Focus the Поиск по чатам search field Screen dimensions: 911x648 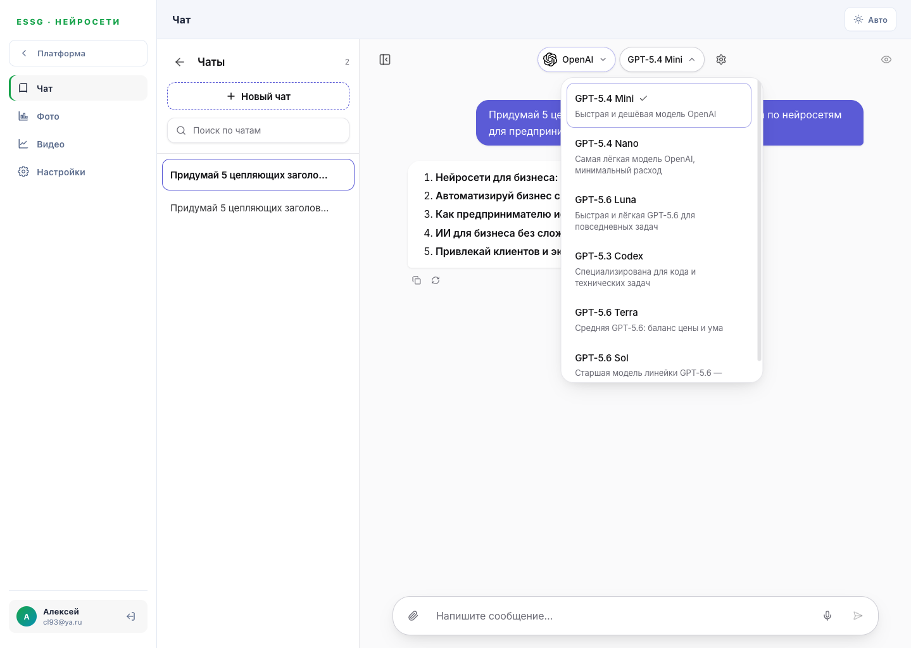pos(258,130)
